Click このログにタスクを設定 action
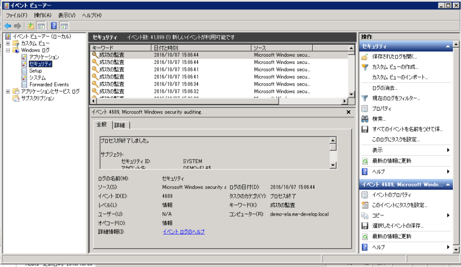This screenshot has width=461, height=267. (x=396, y=140)
